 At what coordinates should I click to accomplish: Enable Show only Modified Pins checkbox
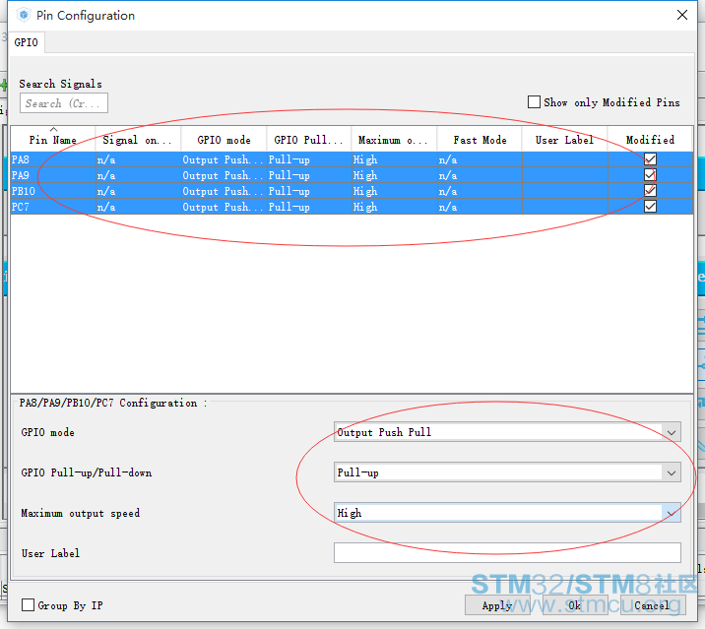pos(534,102)
